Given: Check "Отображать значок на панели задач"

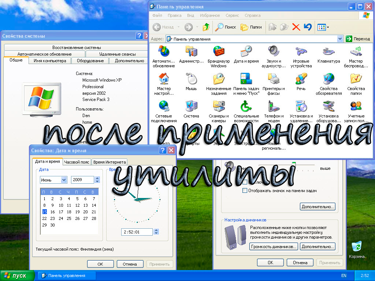Looking at the screenshot, I should [245, 190].
